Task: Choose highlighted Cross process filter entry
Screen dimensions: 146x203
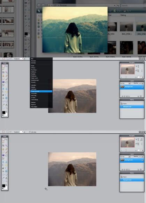Action: click(41, 91)
